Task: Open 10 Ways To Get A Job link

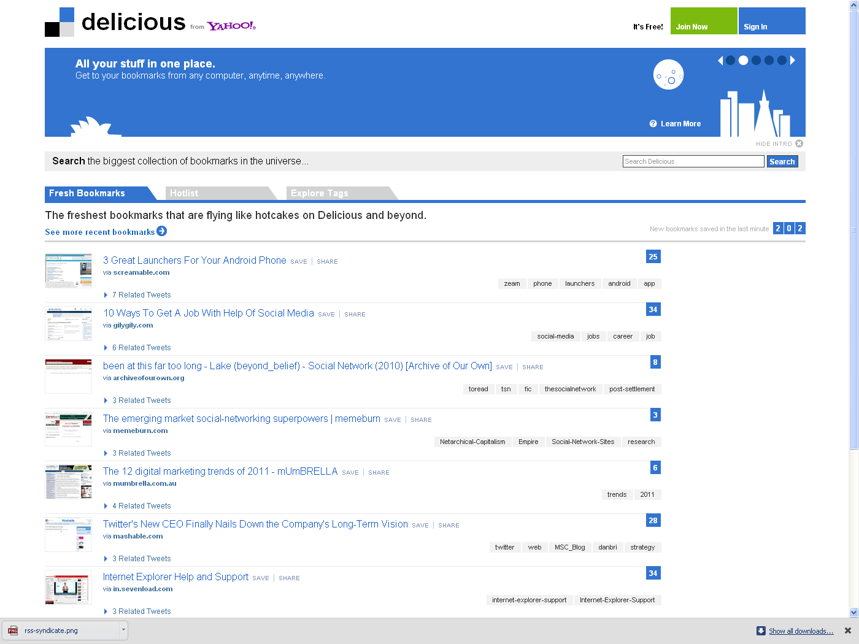Action: (x=209, y=313)
